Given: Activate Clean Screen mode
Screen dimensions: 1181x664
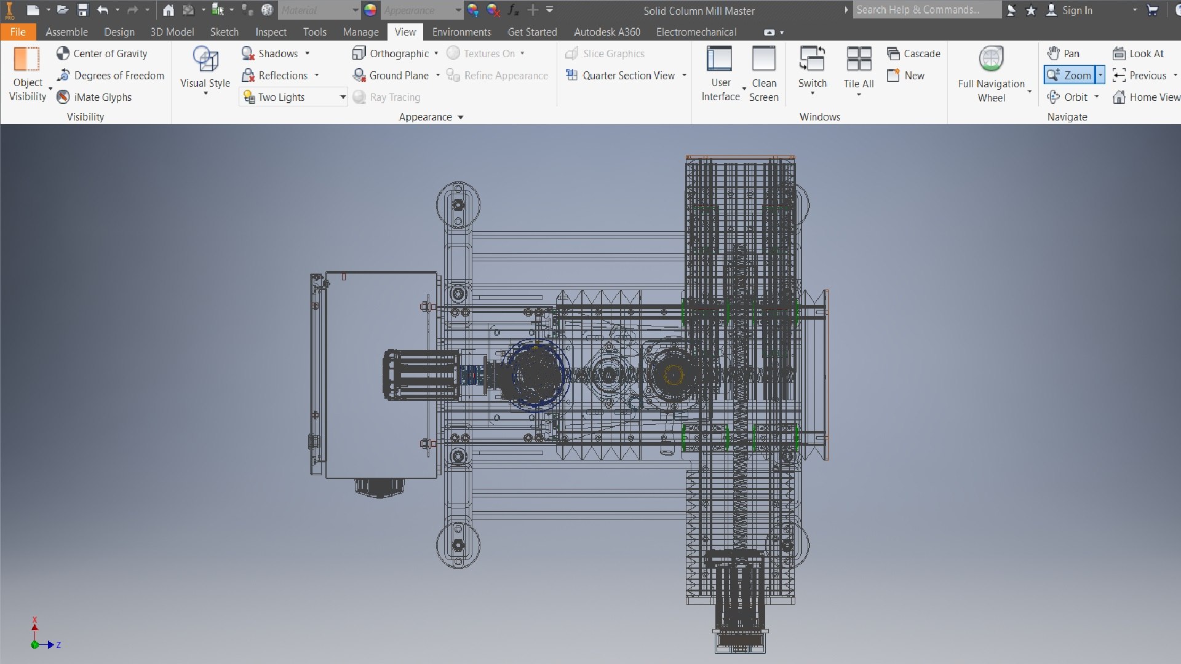Looking at the screenshot, I should click(764, 74).
